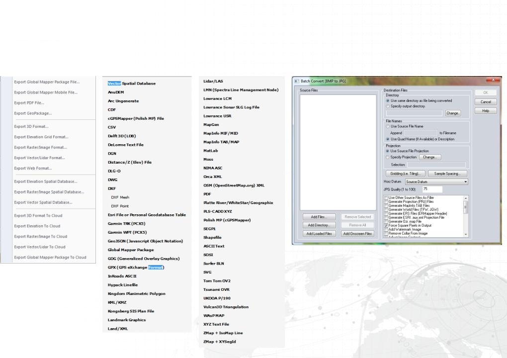The width and height of the screenshot is (507, 358).
Task: Click the Source Files list box
Action: click(338, 152)
